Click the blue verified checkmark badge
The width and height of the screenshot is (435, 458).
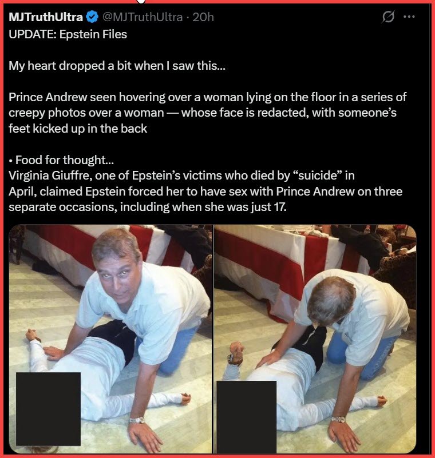click(92, 17)
